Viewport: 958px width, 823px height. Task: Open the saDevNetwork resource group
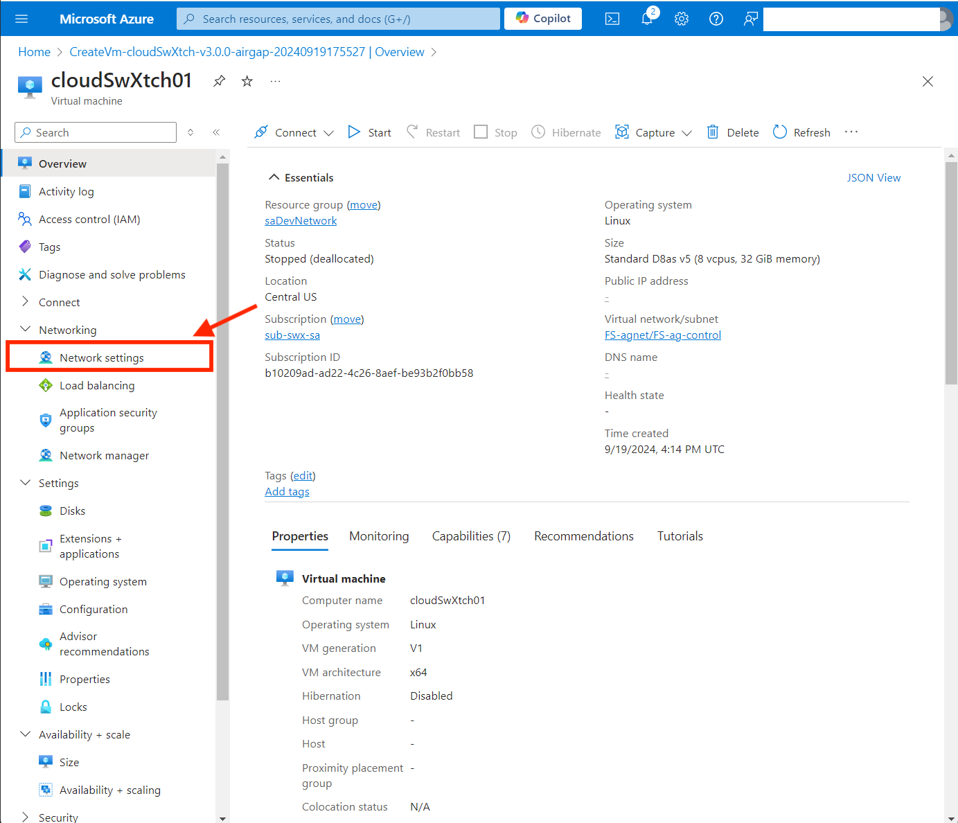click(x=300, y=220)
